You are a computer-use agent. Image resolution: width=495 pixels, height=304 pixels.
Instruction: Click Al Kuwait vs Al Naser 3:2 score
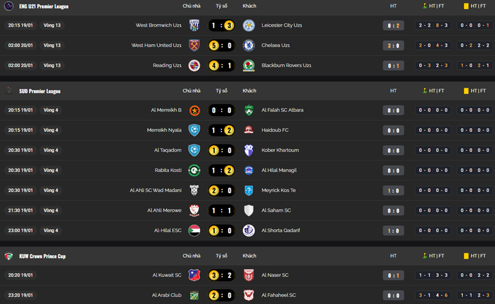point(222,275)
